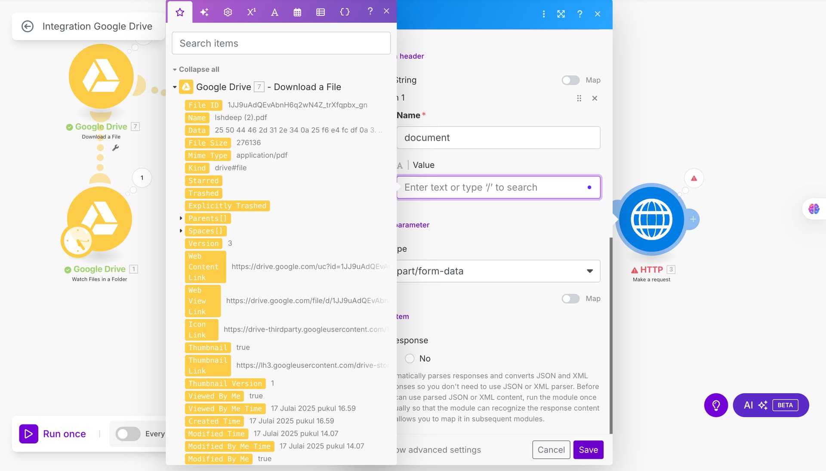The height and width of the screenshot is (471, 826).
Task: Select the Mime Type pill
Action: tap(208, 156)
